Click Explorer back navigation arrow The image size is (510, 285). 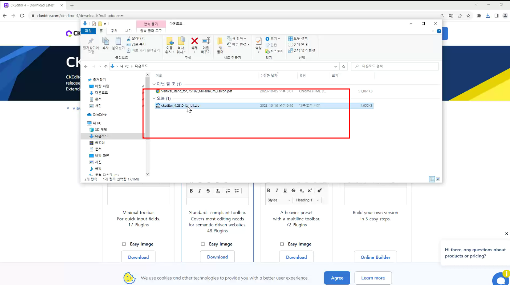pyautogui.click(x=86, y=66)
